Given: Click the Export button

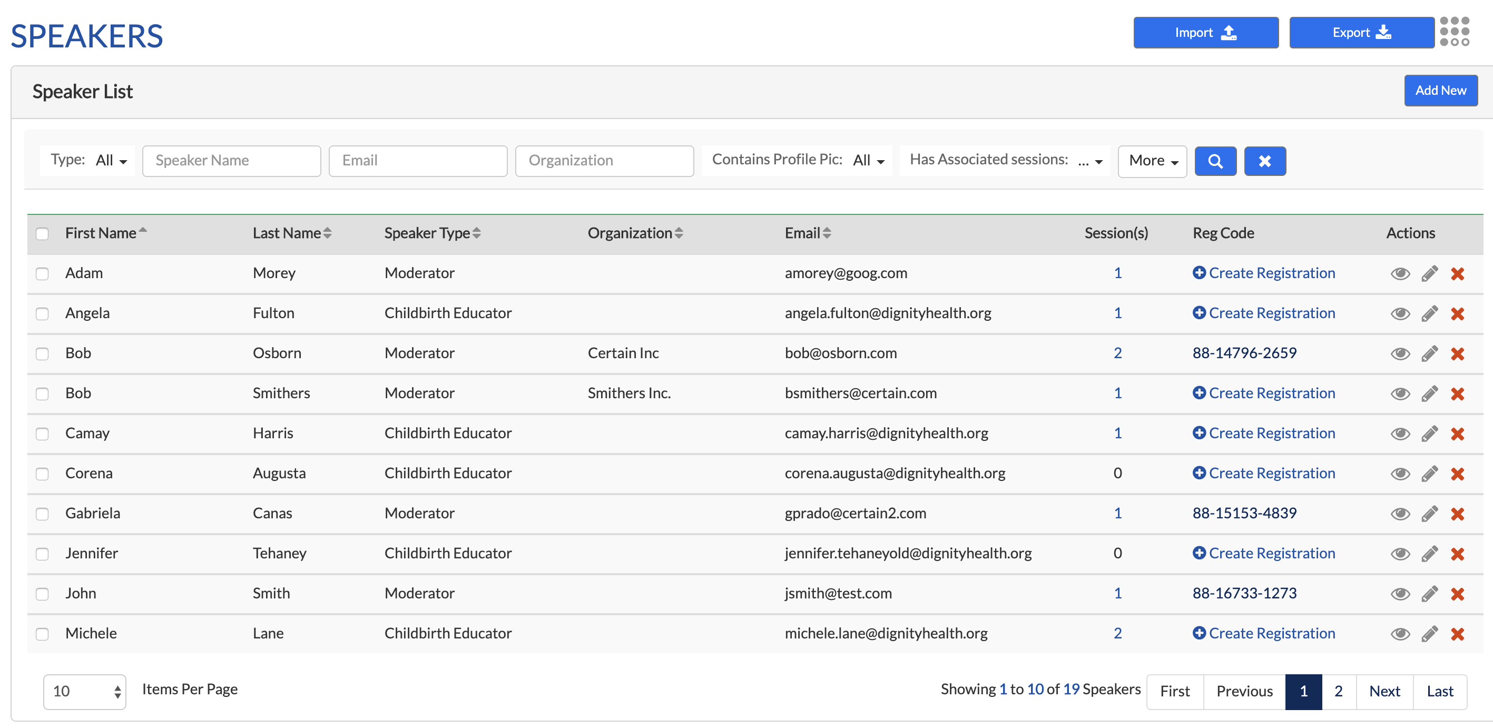Looking at the screenshot, I should [1361, 33].
